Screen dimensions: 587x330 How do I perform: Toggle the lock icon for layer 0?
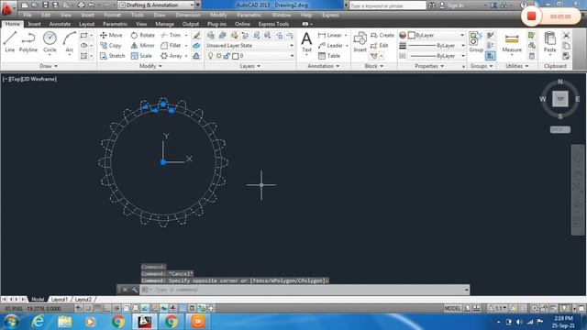(227, 56)
